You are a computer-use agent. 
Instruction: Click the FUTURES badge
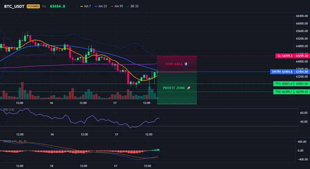coord(33,6)
